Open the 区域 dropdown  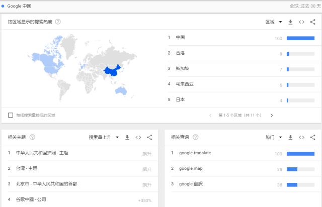[273, 22]
